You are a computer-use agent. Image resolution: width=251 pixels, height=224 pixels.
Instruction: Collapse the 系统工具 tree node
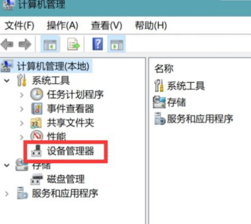point(7,81)
